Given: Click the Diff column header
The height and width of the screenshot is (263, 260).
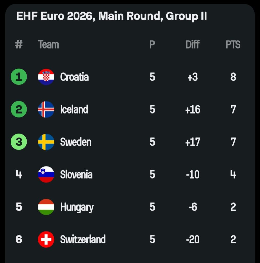Looking at the screenshot, I should coord(192,44).
